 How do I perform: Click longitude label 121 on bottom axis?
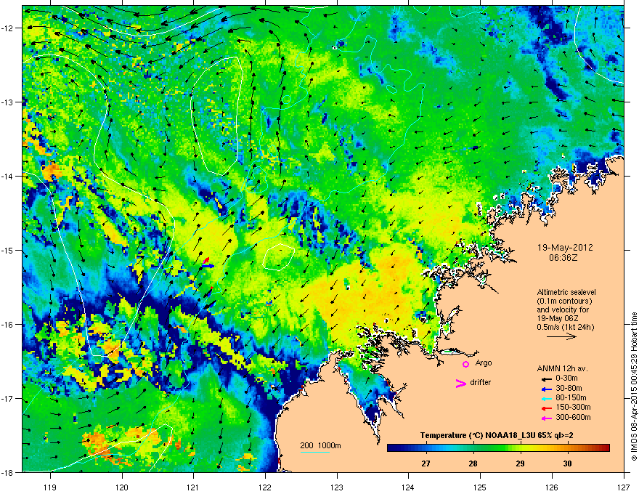[x=193, y=487]
